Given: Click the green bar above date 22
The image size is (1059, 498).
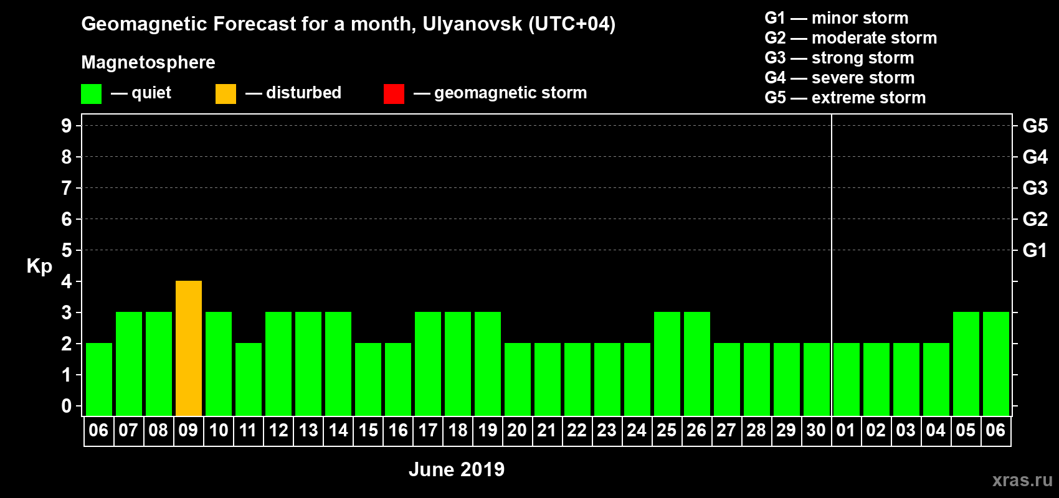Looking at the screenshot, I should coord(577,379).
